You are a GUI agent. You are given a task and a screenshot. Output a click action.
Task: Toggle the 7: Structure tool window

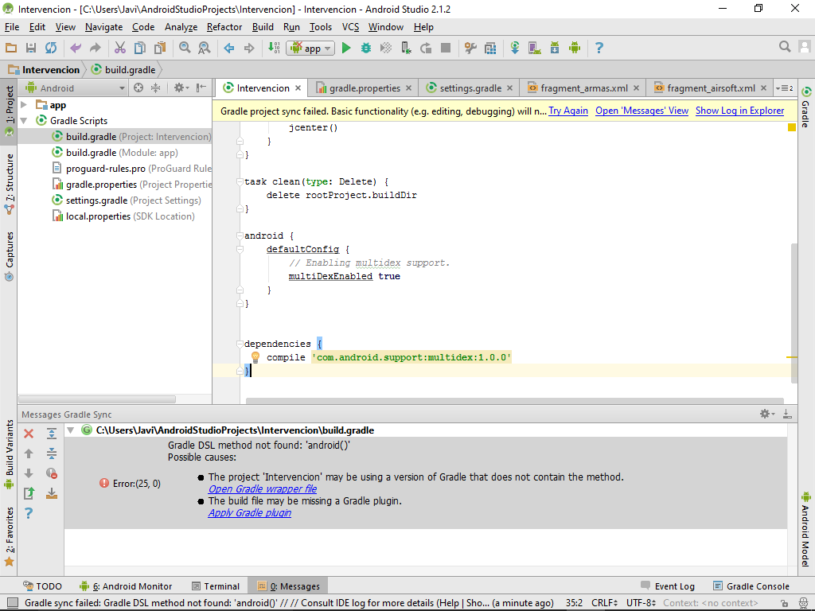[10, 184]
